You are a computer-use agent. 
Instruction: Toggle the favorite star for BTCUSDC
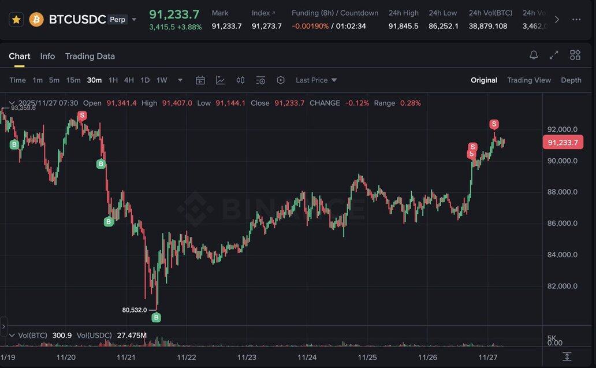16,20
